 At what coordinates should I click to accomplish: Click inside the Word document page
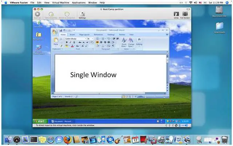click(x=110, y=73)
